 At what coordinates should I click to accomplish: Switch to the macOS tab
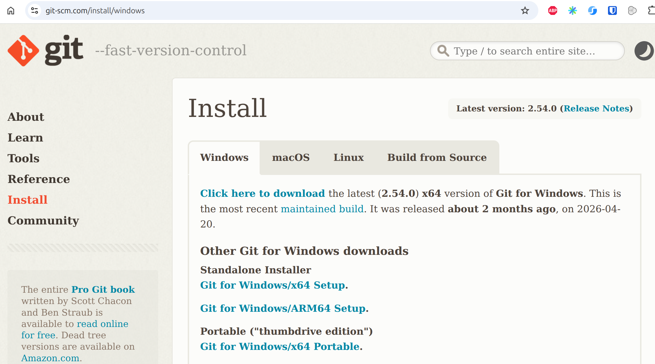pos(291,158)
